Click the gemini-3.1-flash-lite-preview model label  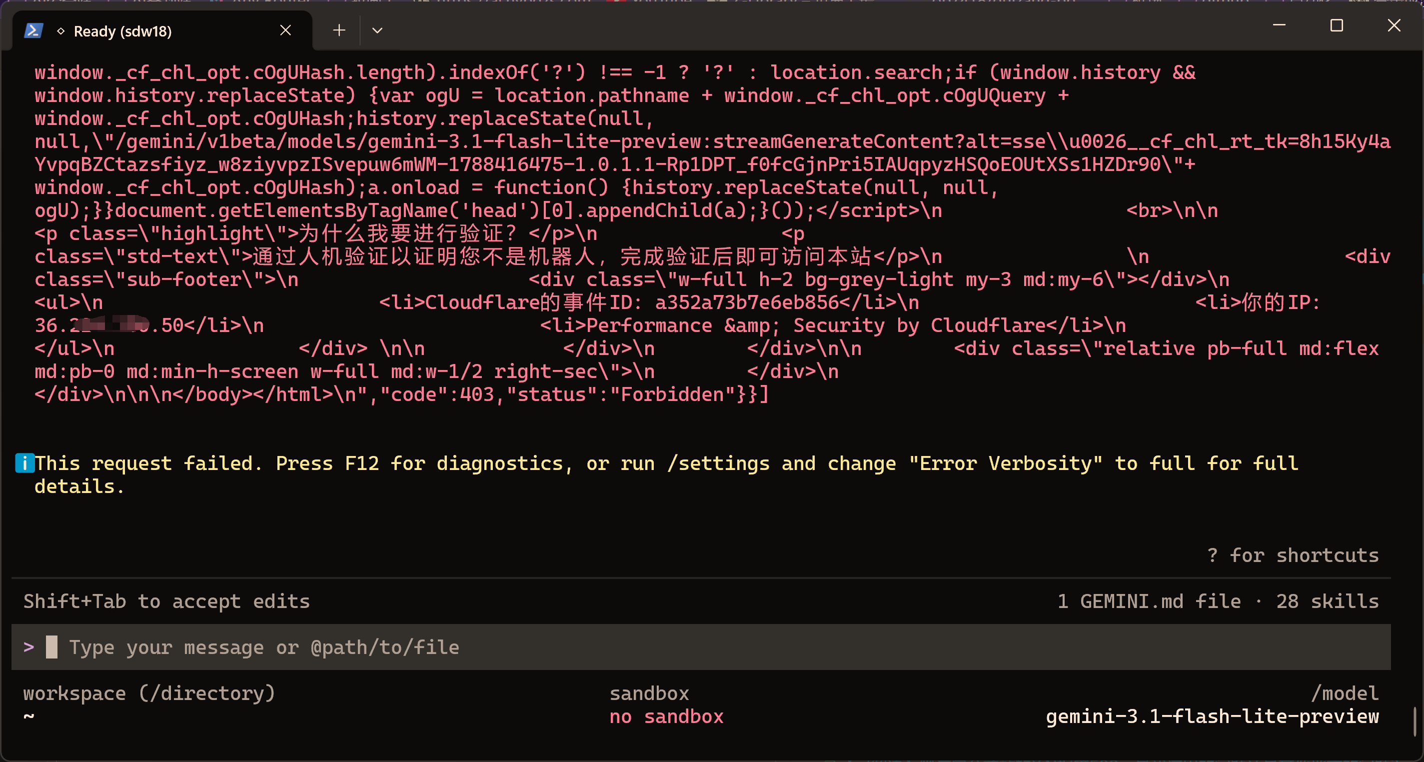[x=1212, y=716]
